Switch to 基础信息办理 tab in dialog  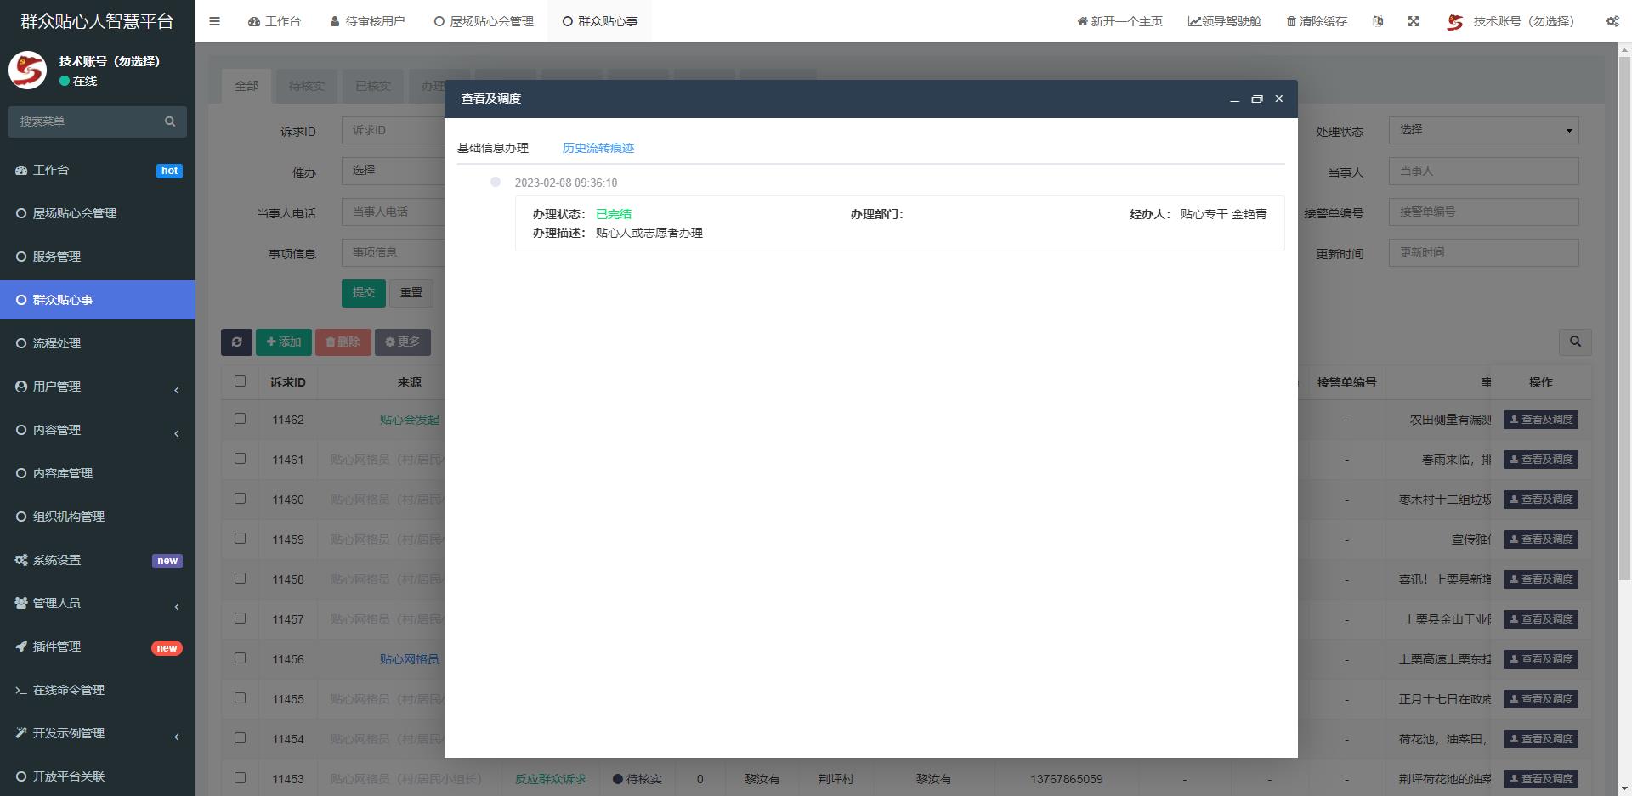[x=493, y=148]
